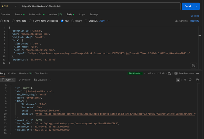
Task: Click the network globe icon
Action: click(x=169, y=73)
